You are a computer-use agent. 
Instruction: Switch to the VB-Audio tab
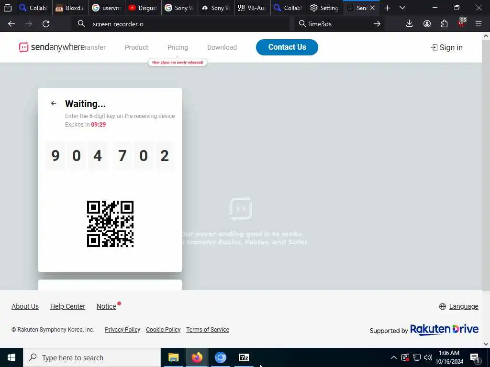[x=252, y=8]
